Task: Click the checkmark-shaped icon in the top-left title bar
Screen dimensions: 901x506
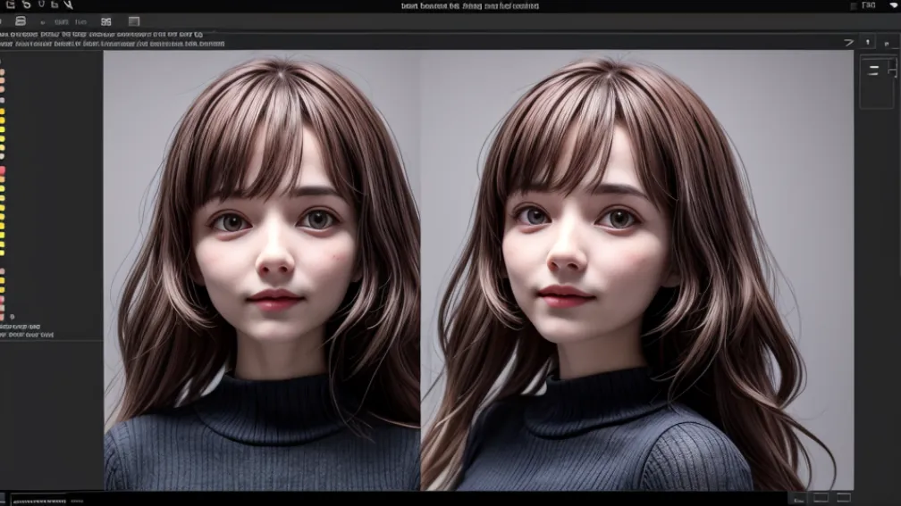Action: pos(68,4)
